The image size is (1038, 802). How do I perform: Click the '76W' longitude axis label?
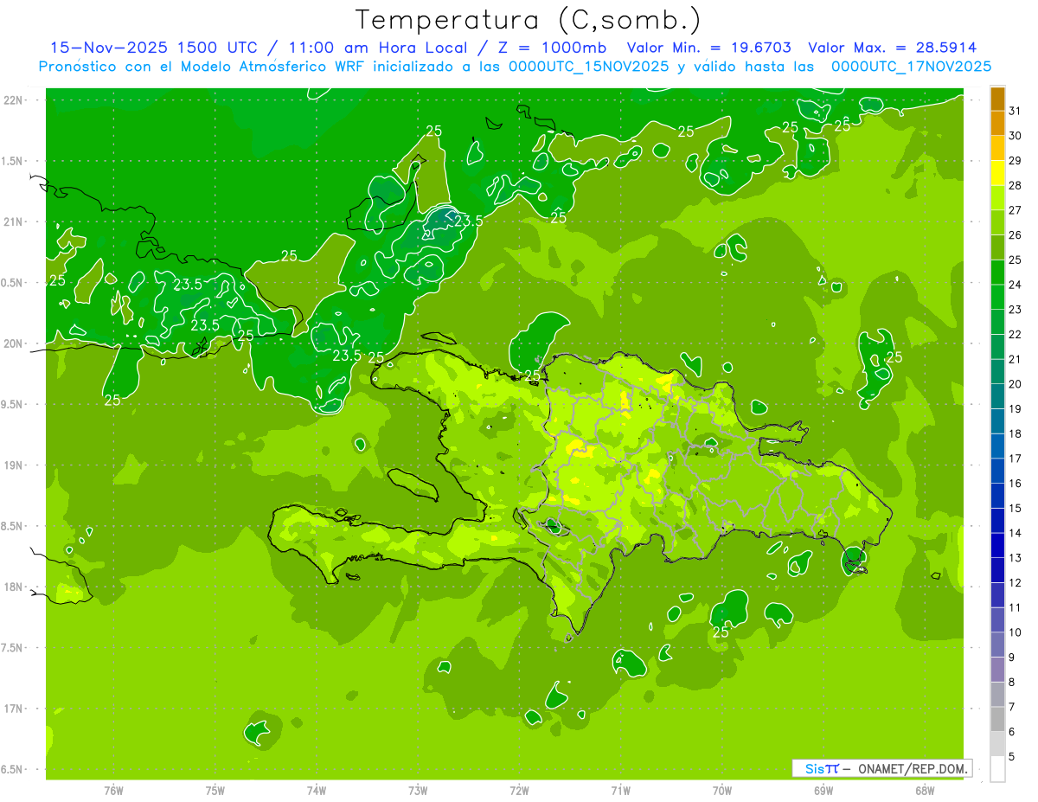pyautogui.click(x=113, y=791)
